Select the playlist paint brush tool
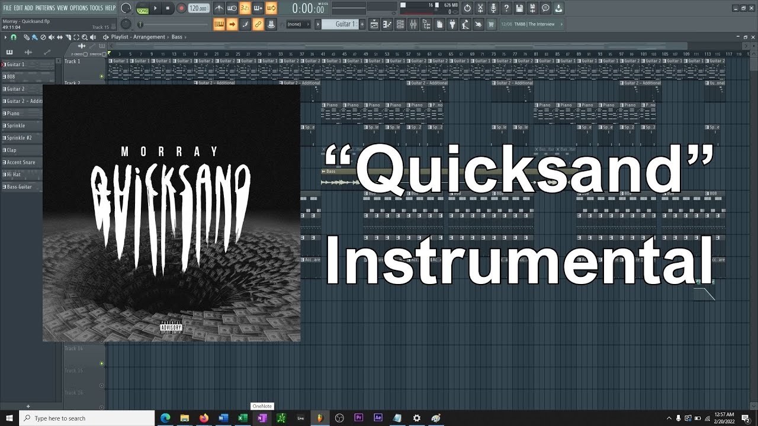The height and width of the screenshot is (426, 758). coord(34,37)
